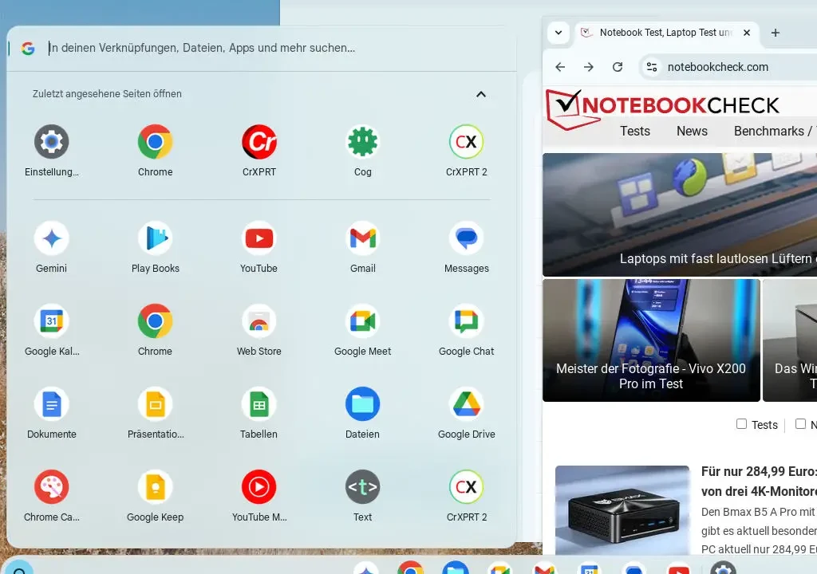Open the Gemini app
The height and width of the screenshot is (574, 817).
[52, 239]
